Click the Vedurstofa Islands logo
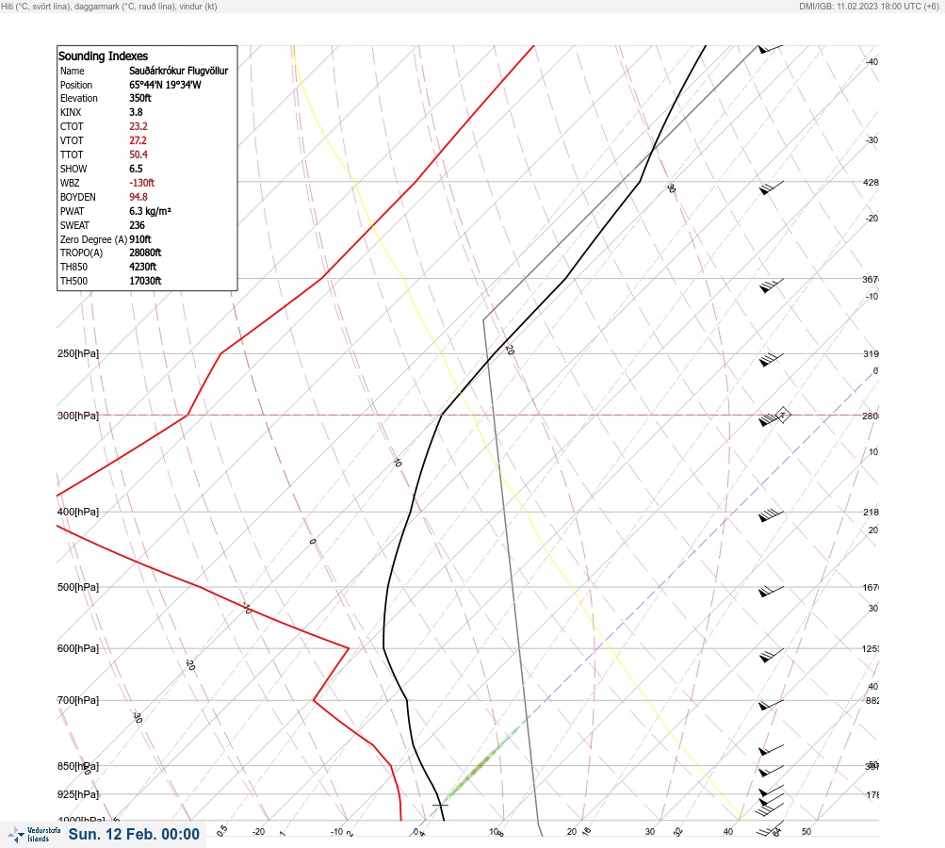Screen dimensions: 945x848 (34, 835)
